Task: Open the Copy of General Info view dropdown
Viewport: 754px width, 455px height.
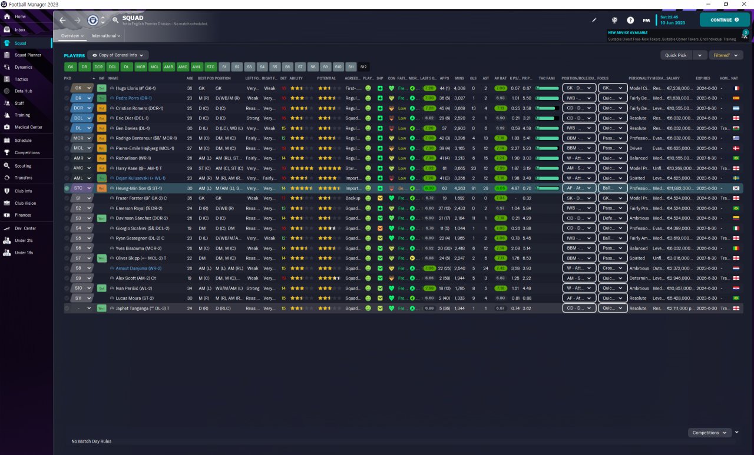Action: coord(117,55)
